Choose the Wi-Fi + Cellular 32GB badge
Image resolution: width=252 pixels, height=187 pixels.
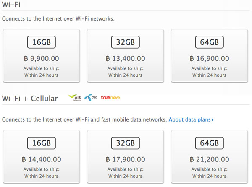coord(126,143)
